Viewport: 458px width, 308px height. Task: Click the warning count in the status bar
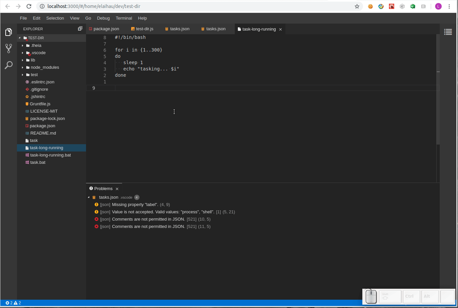pos(17,303)
